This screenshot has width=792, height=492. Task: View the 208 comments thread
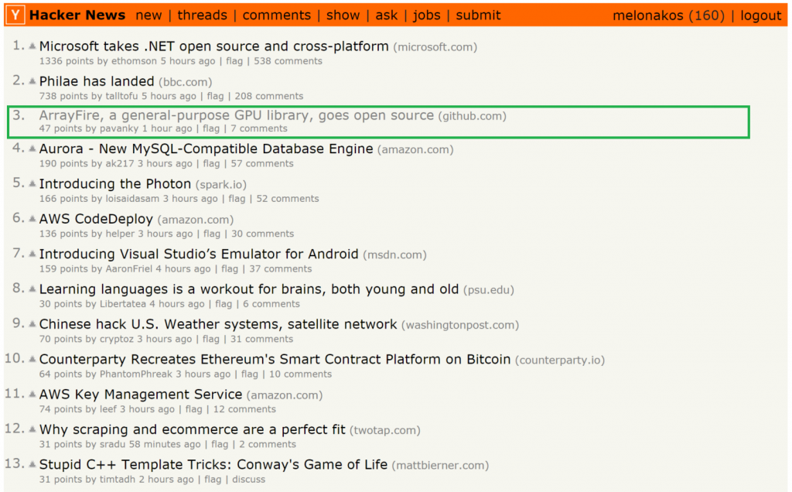click(268, 96)
